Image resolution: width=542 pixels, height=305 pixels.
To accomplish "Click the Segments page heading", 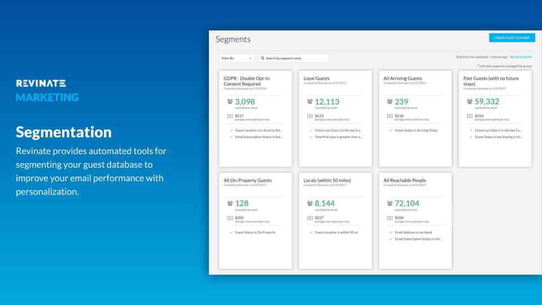I will 233,40.
